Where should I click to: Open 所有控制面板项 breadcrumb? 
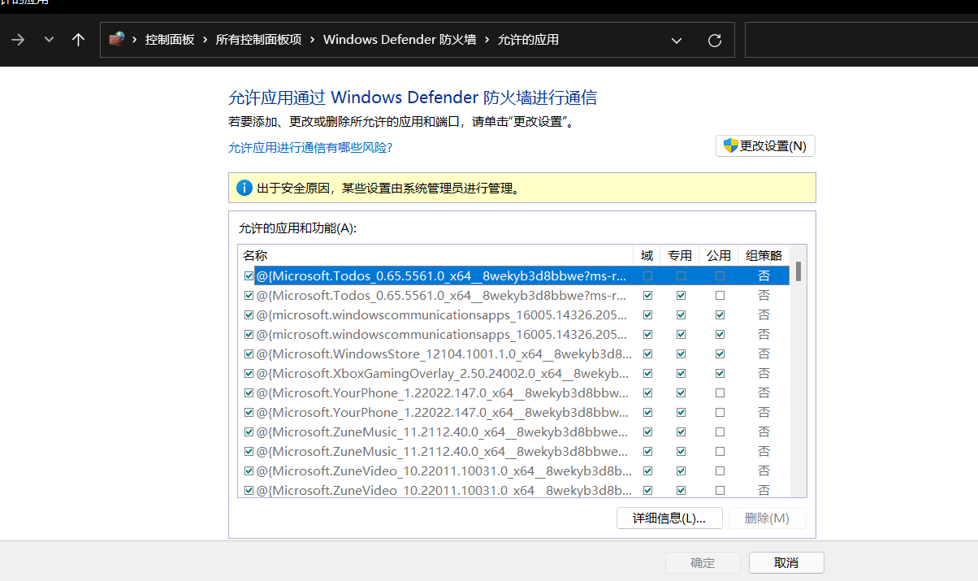click(x=258, y=39)
